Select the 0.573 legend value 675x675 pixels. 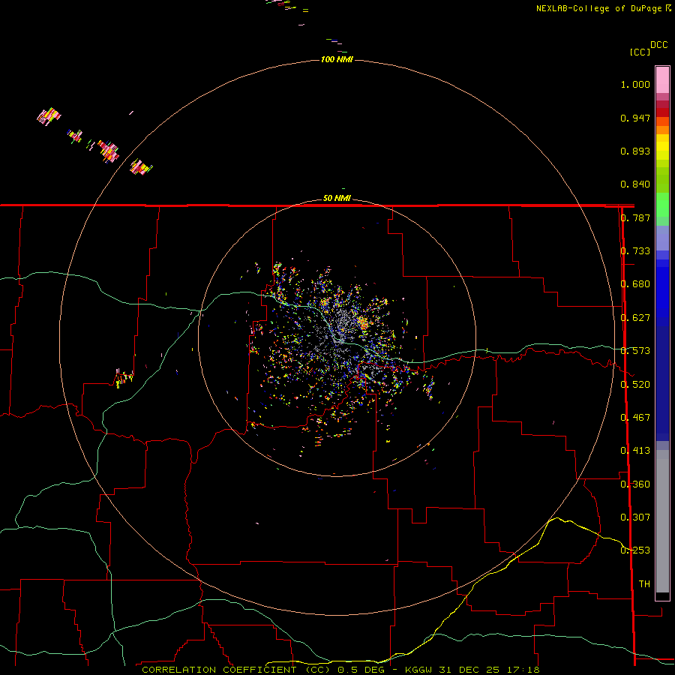635,351
